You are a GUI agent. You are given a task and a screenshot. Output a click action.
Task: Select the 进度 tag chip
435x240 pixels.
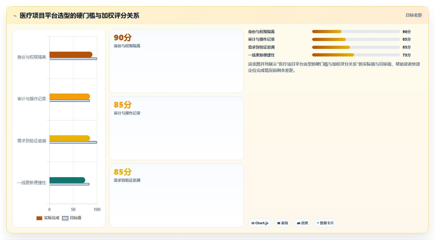pos(302,223)
